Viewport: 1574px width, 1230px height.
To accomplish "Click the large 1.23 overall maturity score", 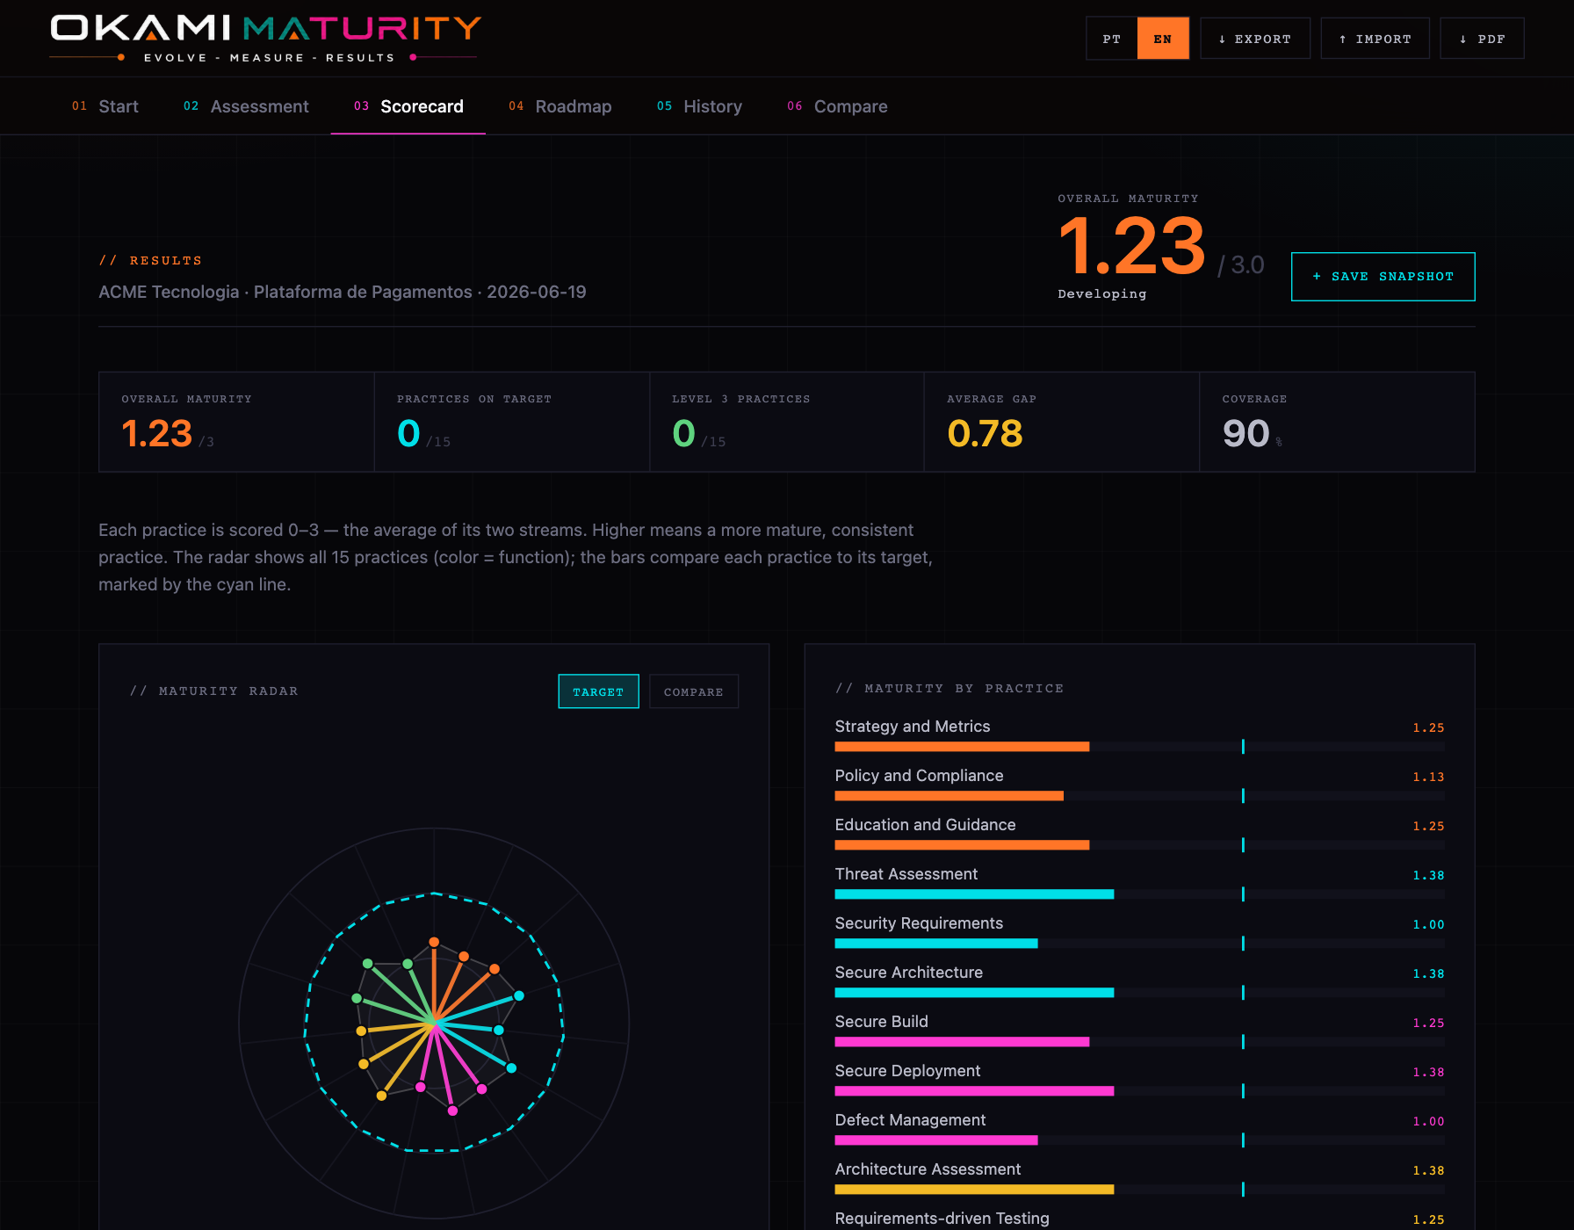I will tap(1132, 246).
